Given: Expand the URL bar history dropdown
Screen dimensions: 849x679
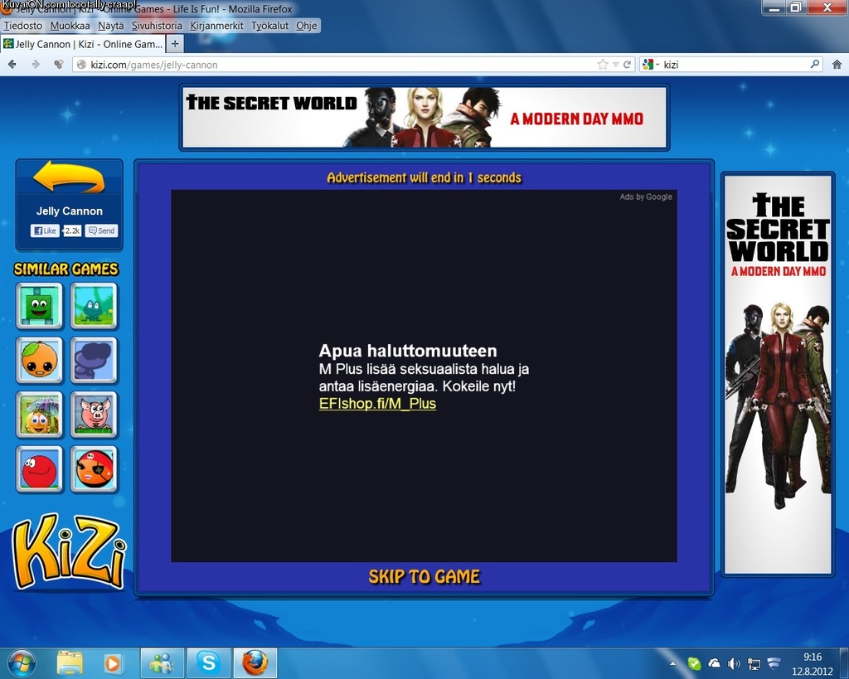Looking at the screenshot, I should [x=616, y=65].
